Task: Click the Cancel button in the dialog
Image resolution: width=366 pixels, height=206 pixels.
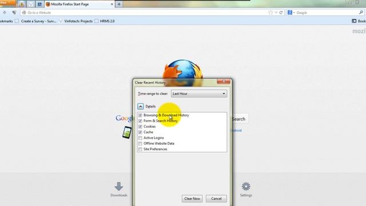Action: (216, 199)
